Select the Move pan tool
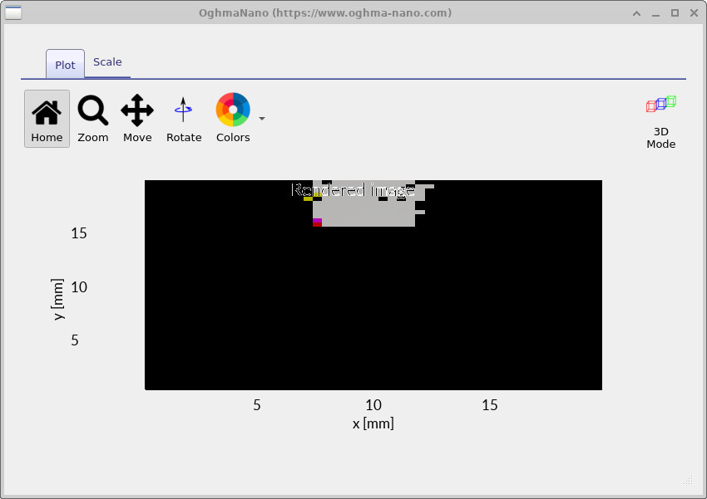 click(136, 117)
